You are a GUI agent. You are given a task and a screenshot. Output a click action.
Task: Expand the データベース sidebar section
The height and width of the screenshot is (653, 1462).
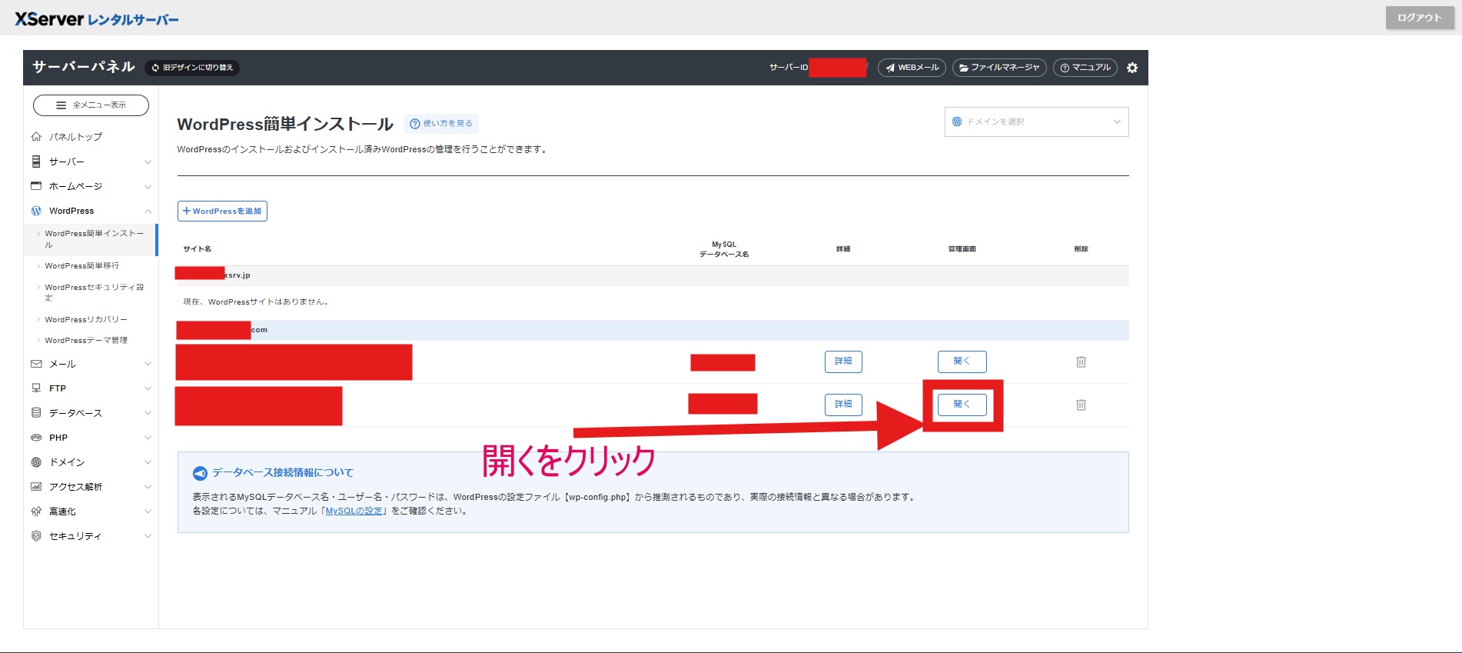[91, 413]
